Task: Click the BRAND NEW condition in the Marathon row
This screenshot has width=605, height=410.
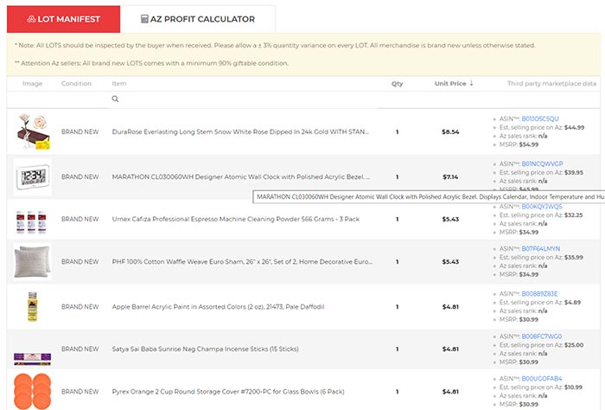Action: pos(80,176)
